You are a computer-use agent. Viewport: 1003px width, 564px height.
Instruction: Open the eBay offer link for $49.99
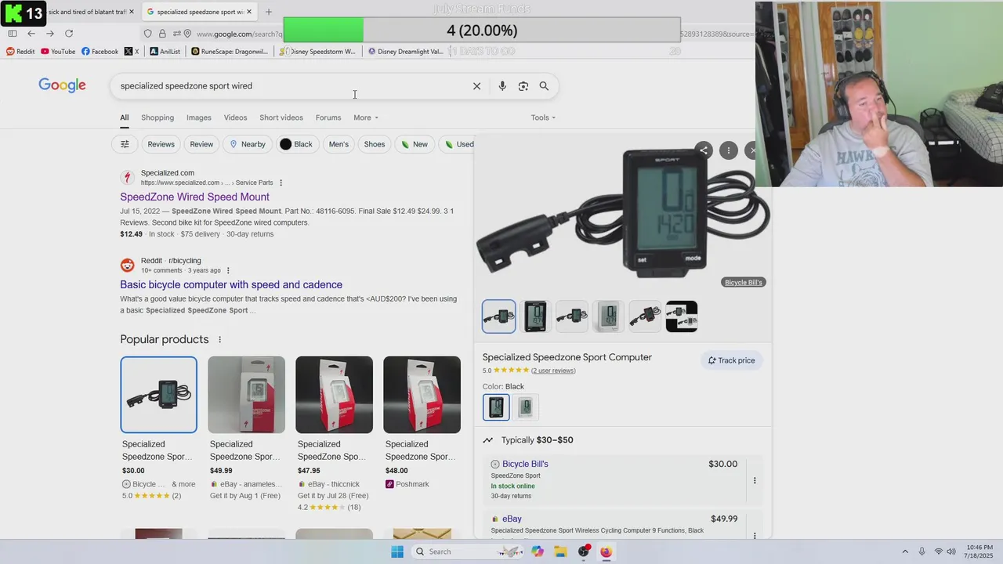pos(512,519)
